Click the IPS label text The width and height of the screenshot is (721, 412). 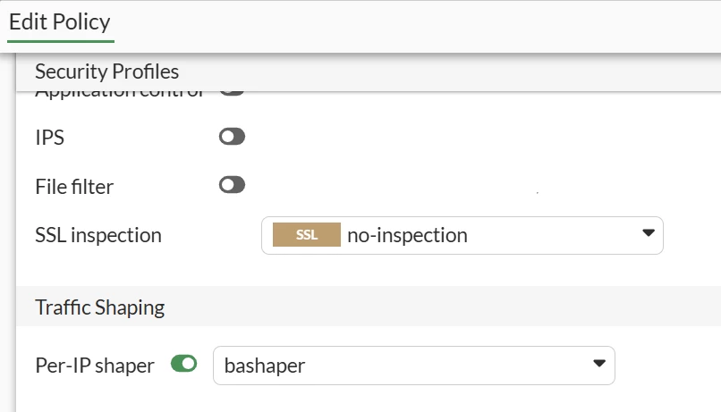pyautogui.click(x=50, y=138)
